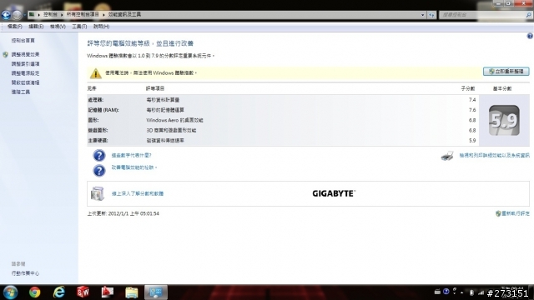This screenshot has height=300, width=534.
Task: Click the yellow warning triangle icon
Action: click(96, 73)
